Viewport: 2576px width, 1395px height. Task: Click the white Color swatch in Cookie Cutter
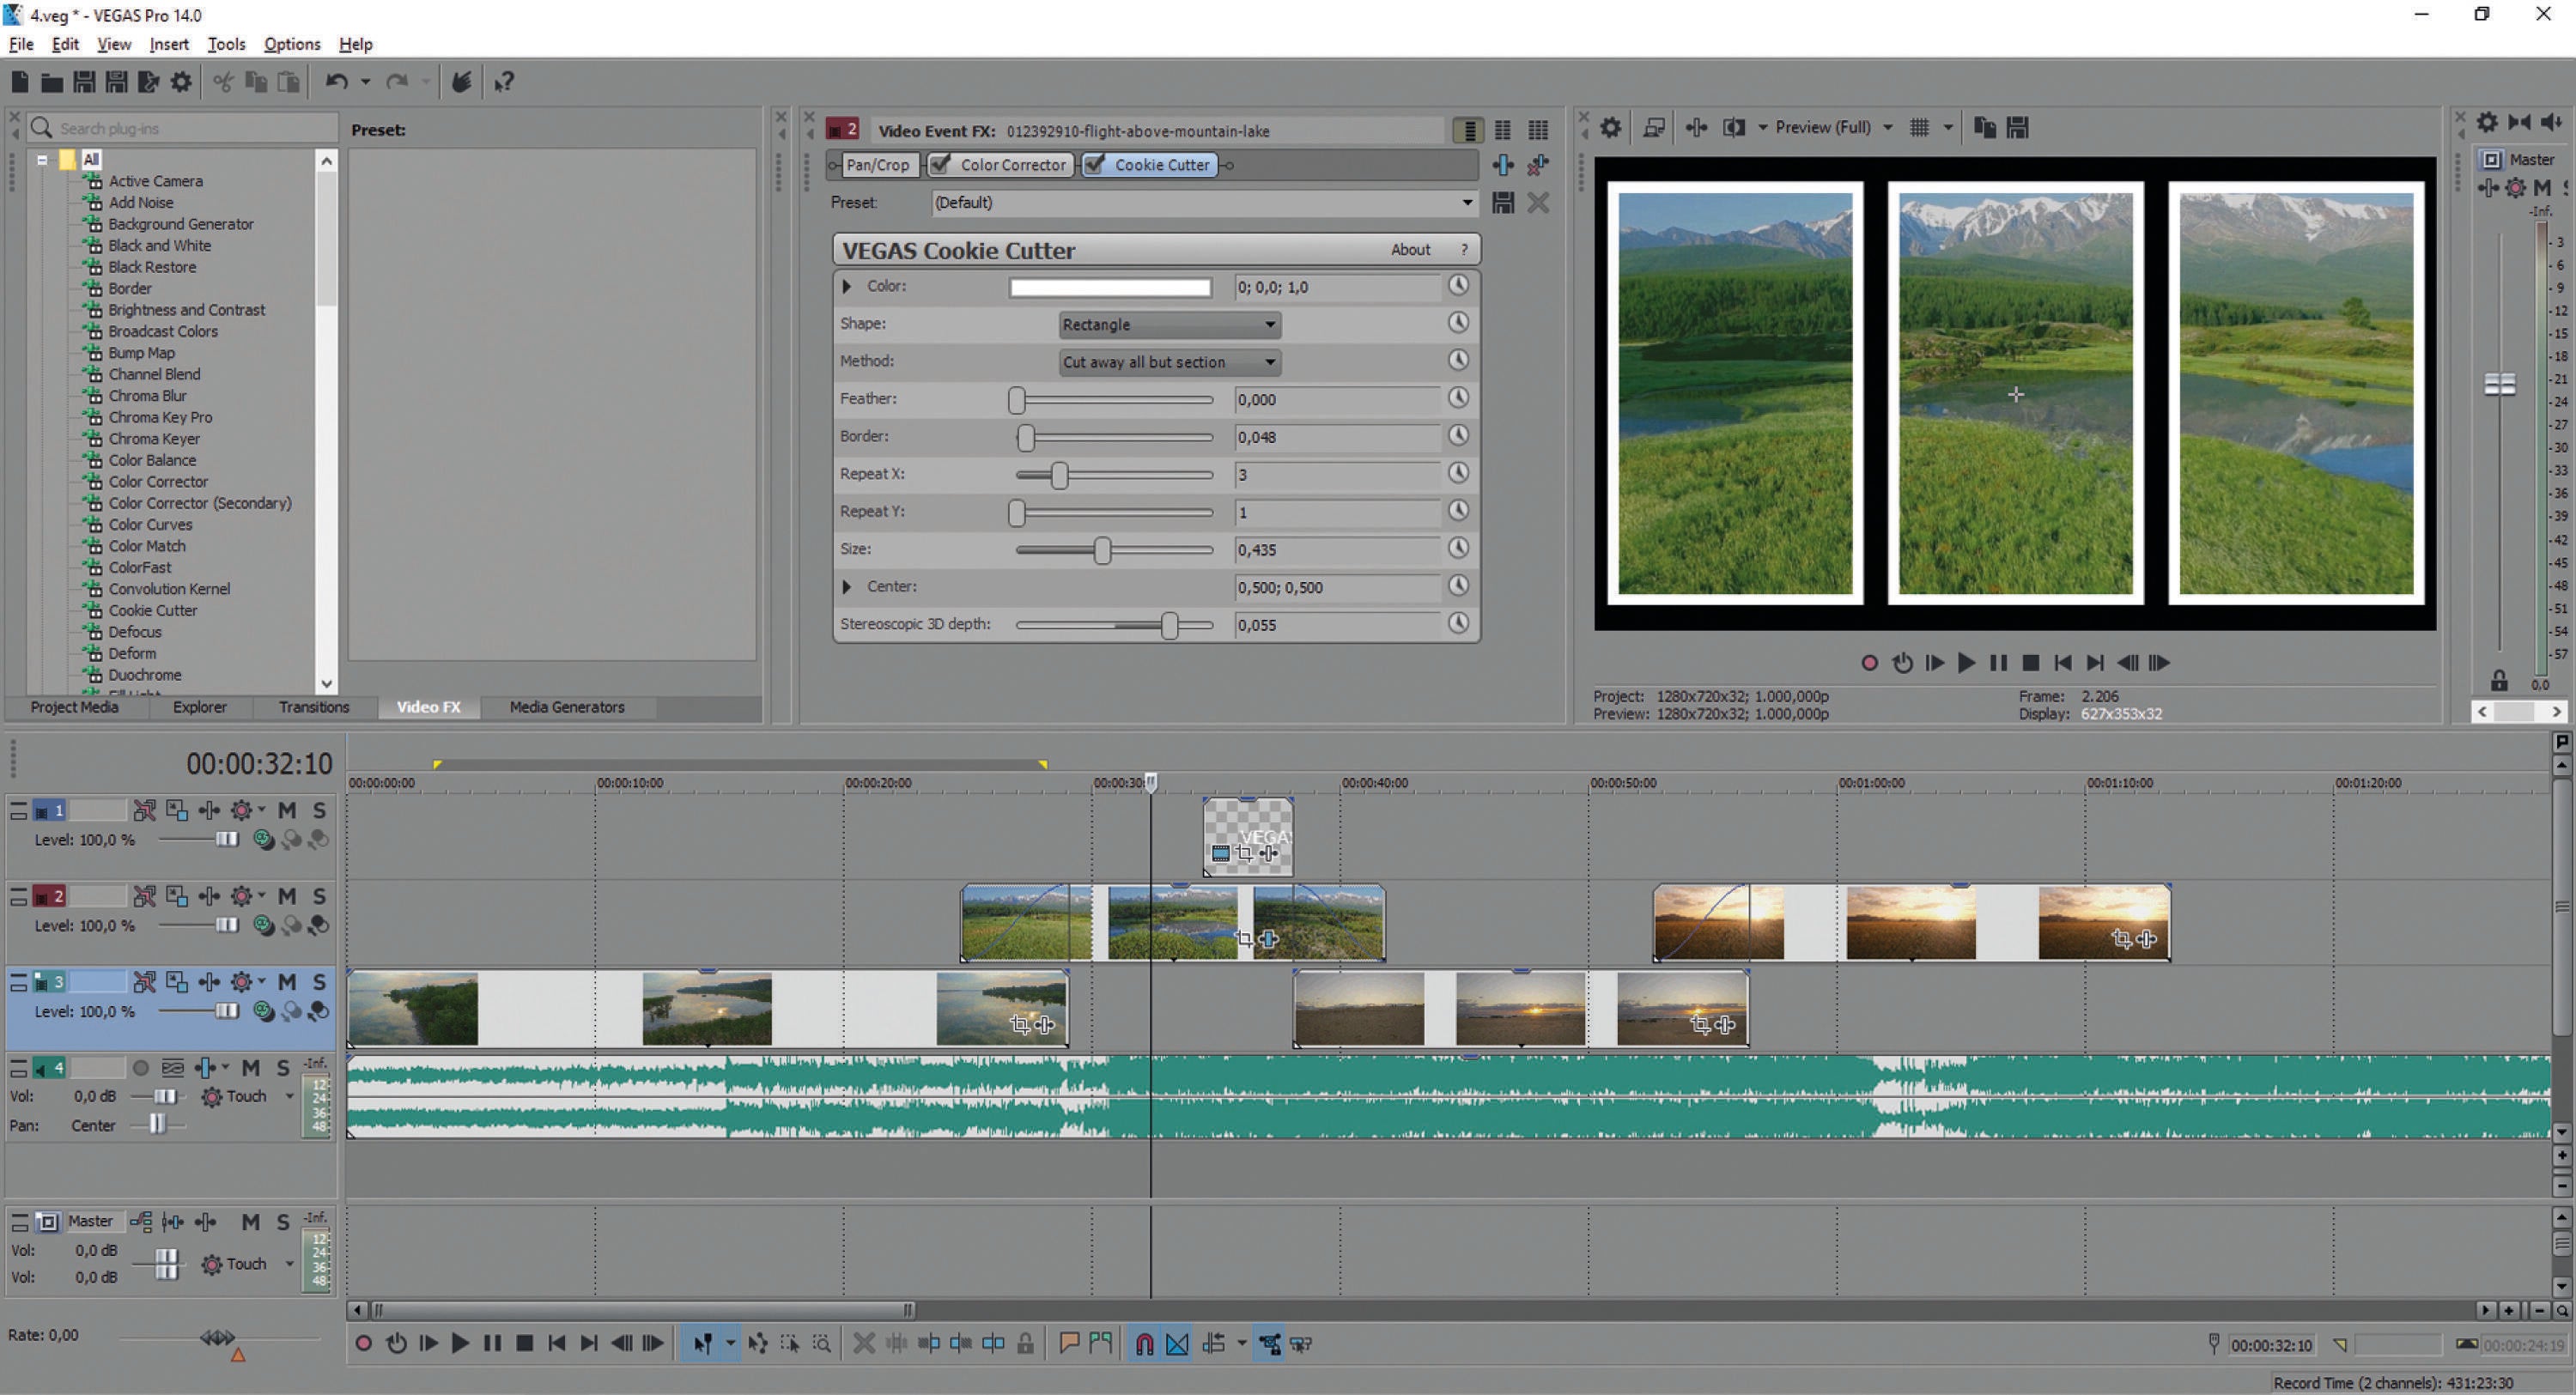click(1109, 288)
